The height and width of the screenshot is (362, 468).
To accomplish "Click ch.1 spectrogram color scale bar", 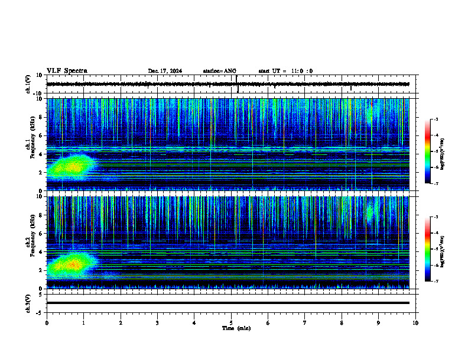I will click(x=428, y=151).
